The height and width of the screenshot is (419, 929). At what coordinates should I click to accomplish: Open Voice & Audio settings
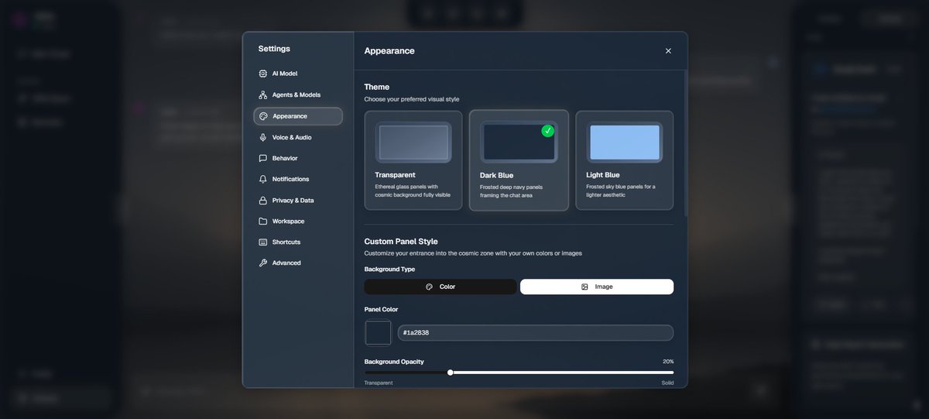[x=298, y=137]
